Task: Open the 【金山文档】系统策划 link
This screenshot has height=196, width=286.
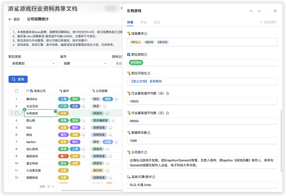Action: coord(146,81)
